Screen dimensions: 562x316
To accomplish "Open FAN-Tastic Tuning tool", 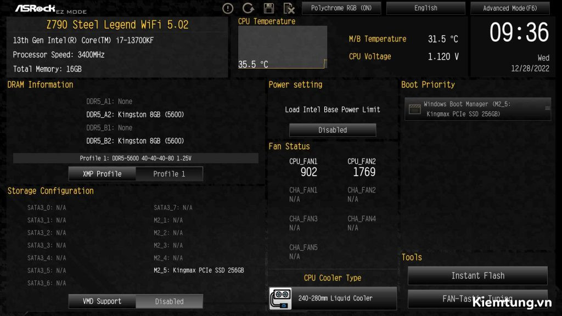I will click(x=478, y=299).
